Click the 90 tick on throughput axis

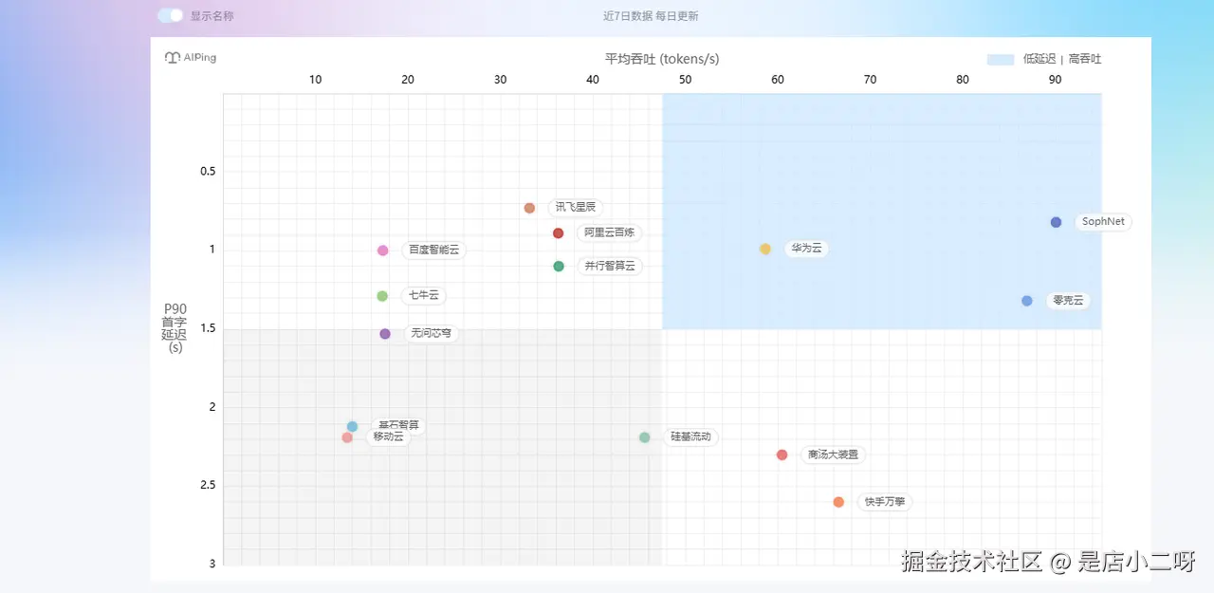(x=1055, y=80)
